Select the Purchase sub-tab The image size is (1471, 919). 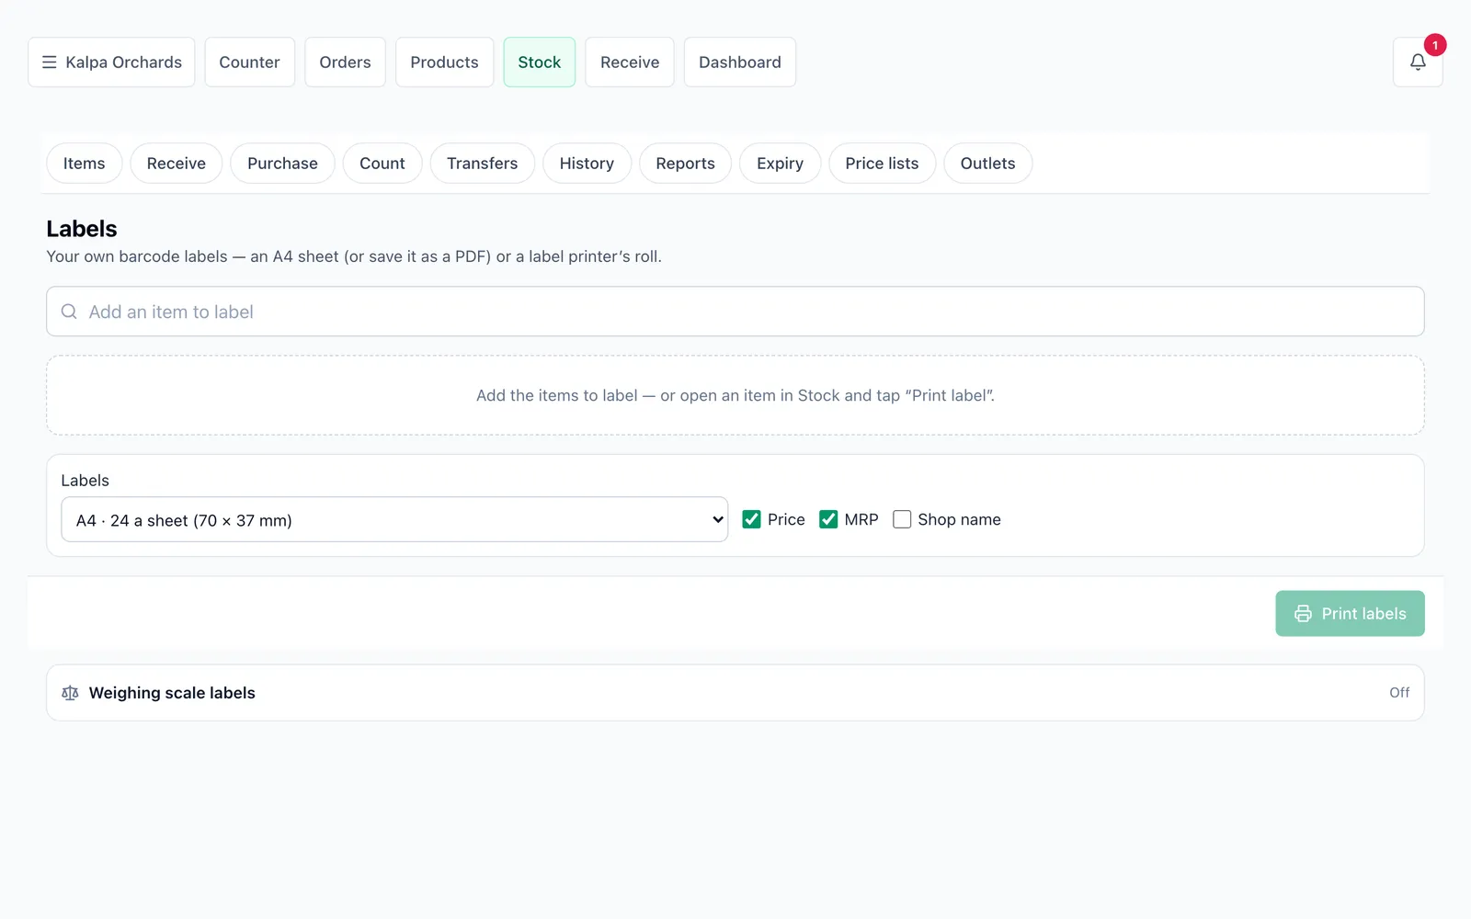(x=282, y=164)
